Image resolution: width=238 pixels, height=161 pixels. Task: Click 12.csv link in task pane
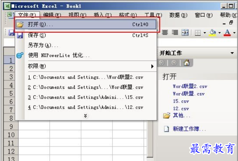coord(181,109)
